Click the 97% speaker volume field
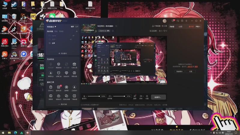The image size is (240, 135). click(129, 96)
